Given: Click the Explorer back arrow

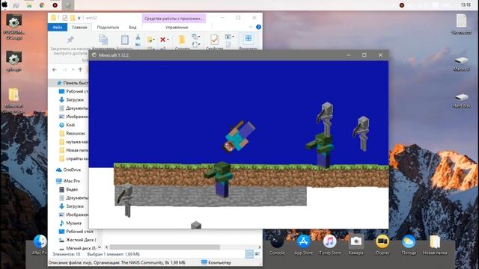Looking at the screenshot, I should click(55, 69).
